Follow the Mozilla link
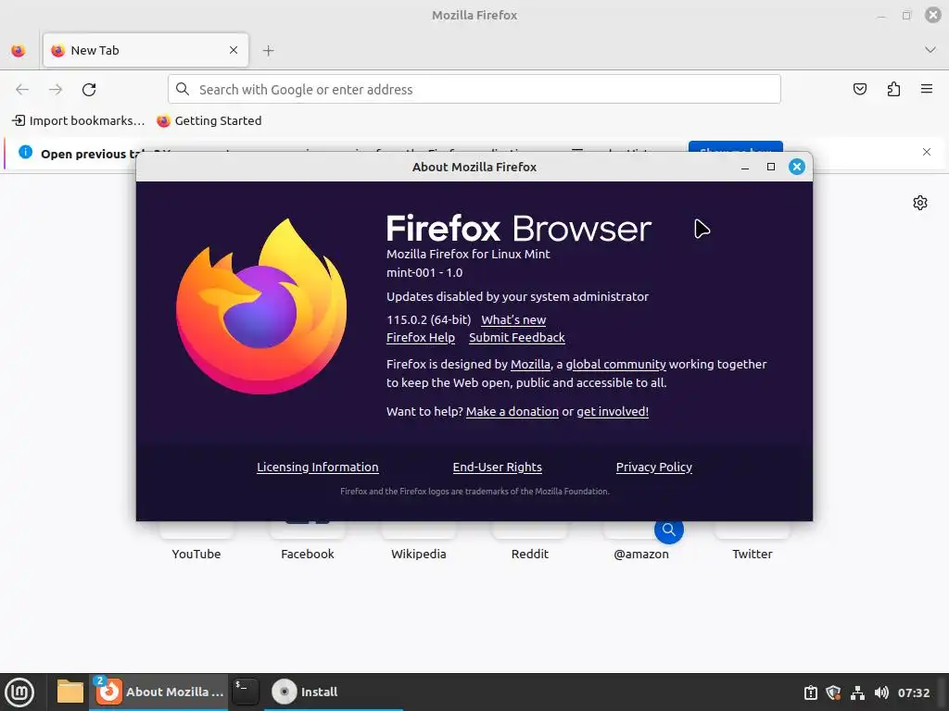Image resolution: width=949 pixels, height=711 pixels. [531, 364]
